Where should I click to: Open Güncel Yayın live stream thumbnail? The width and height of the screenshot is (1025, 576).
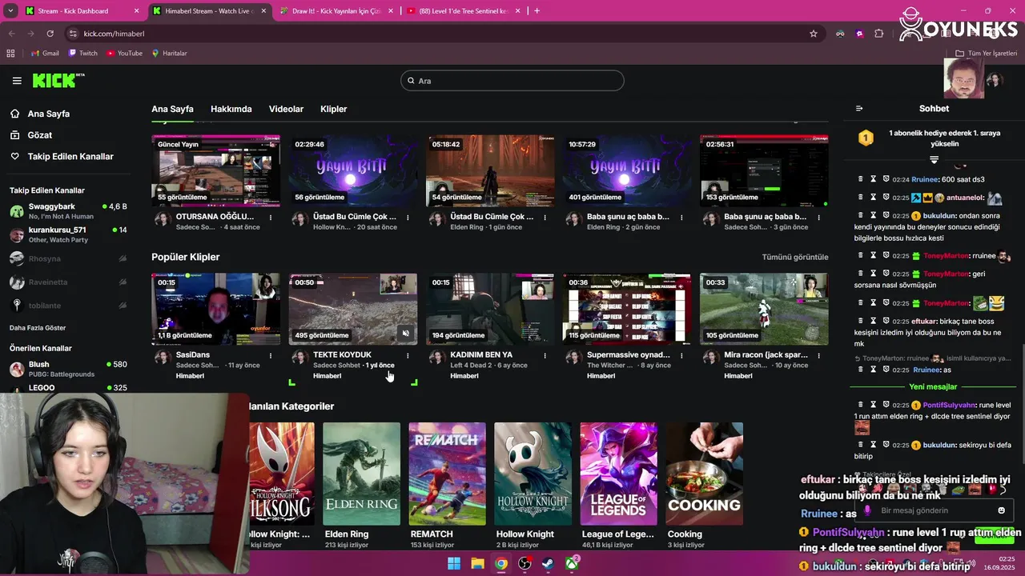coord(216,171)
